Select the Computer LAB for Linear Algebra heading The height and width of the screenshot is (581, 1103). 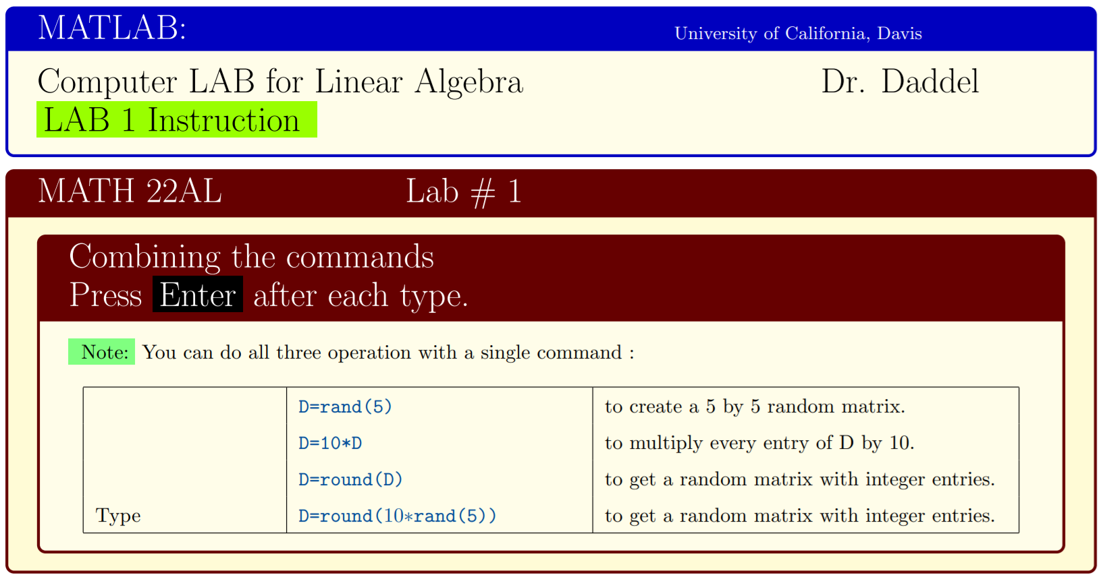[x=280, y=82]
